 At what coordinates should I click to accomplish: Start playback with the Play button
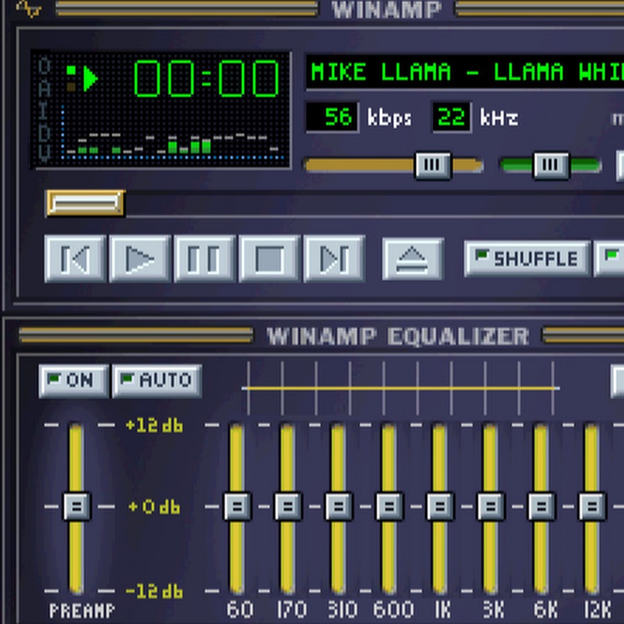pyautogui.click(x=140, y=259)
